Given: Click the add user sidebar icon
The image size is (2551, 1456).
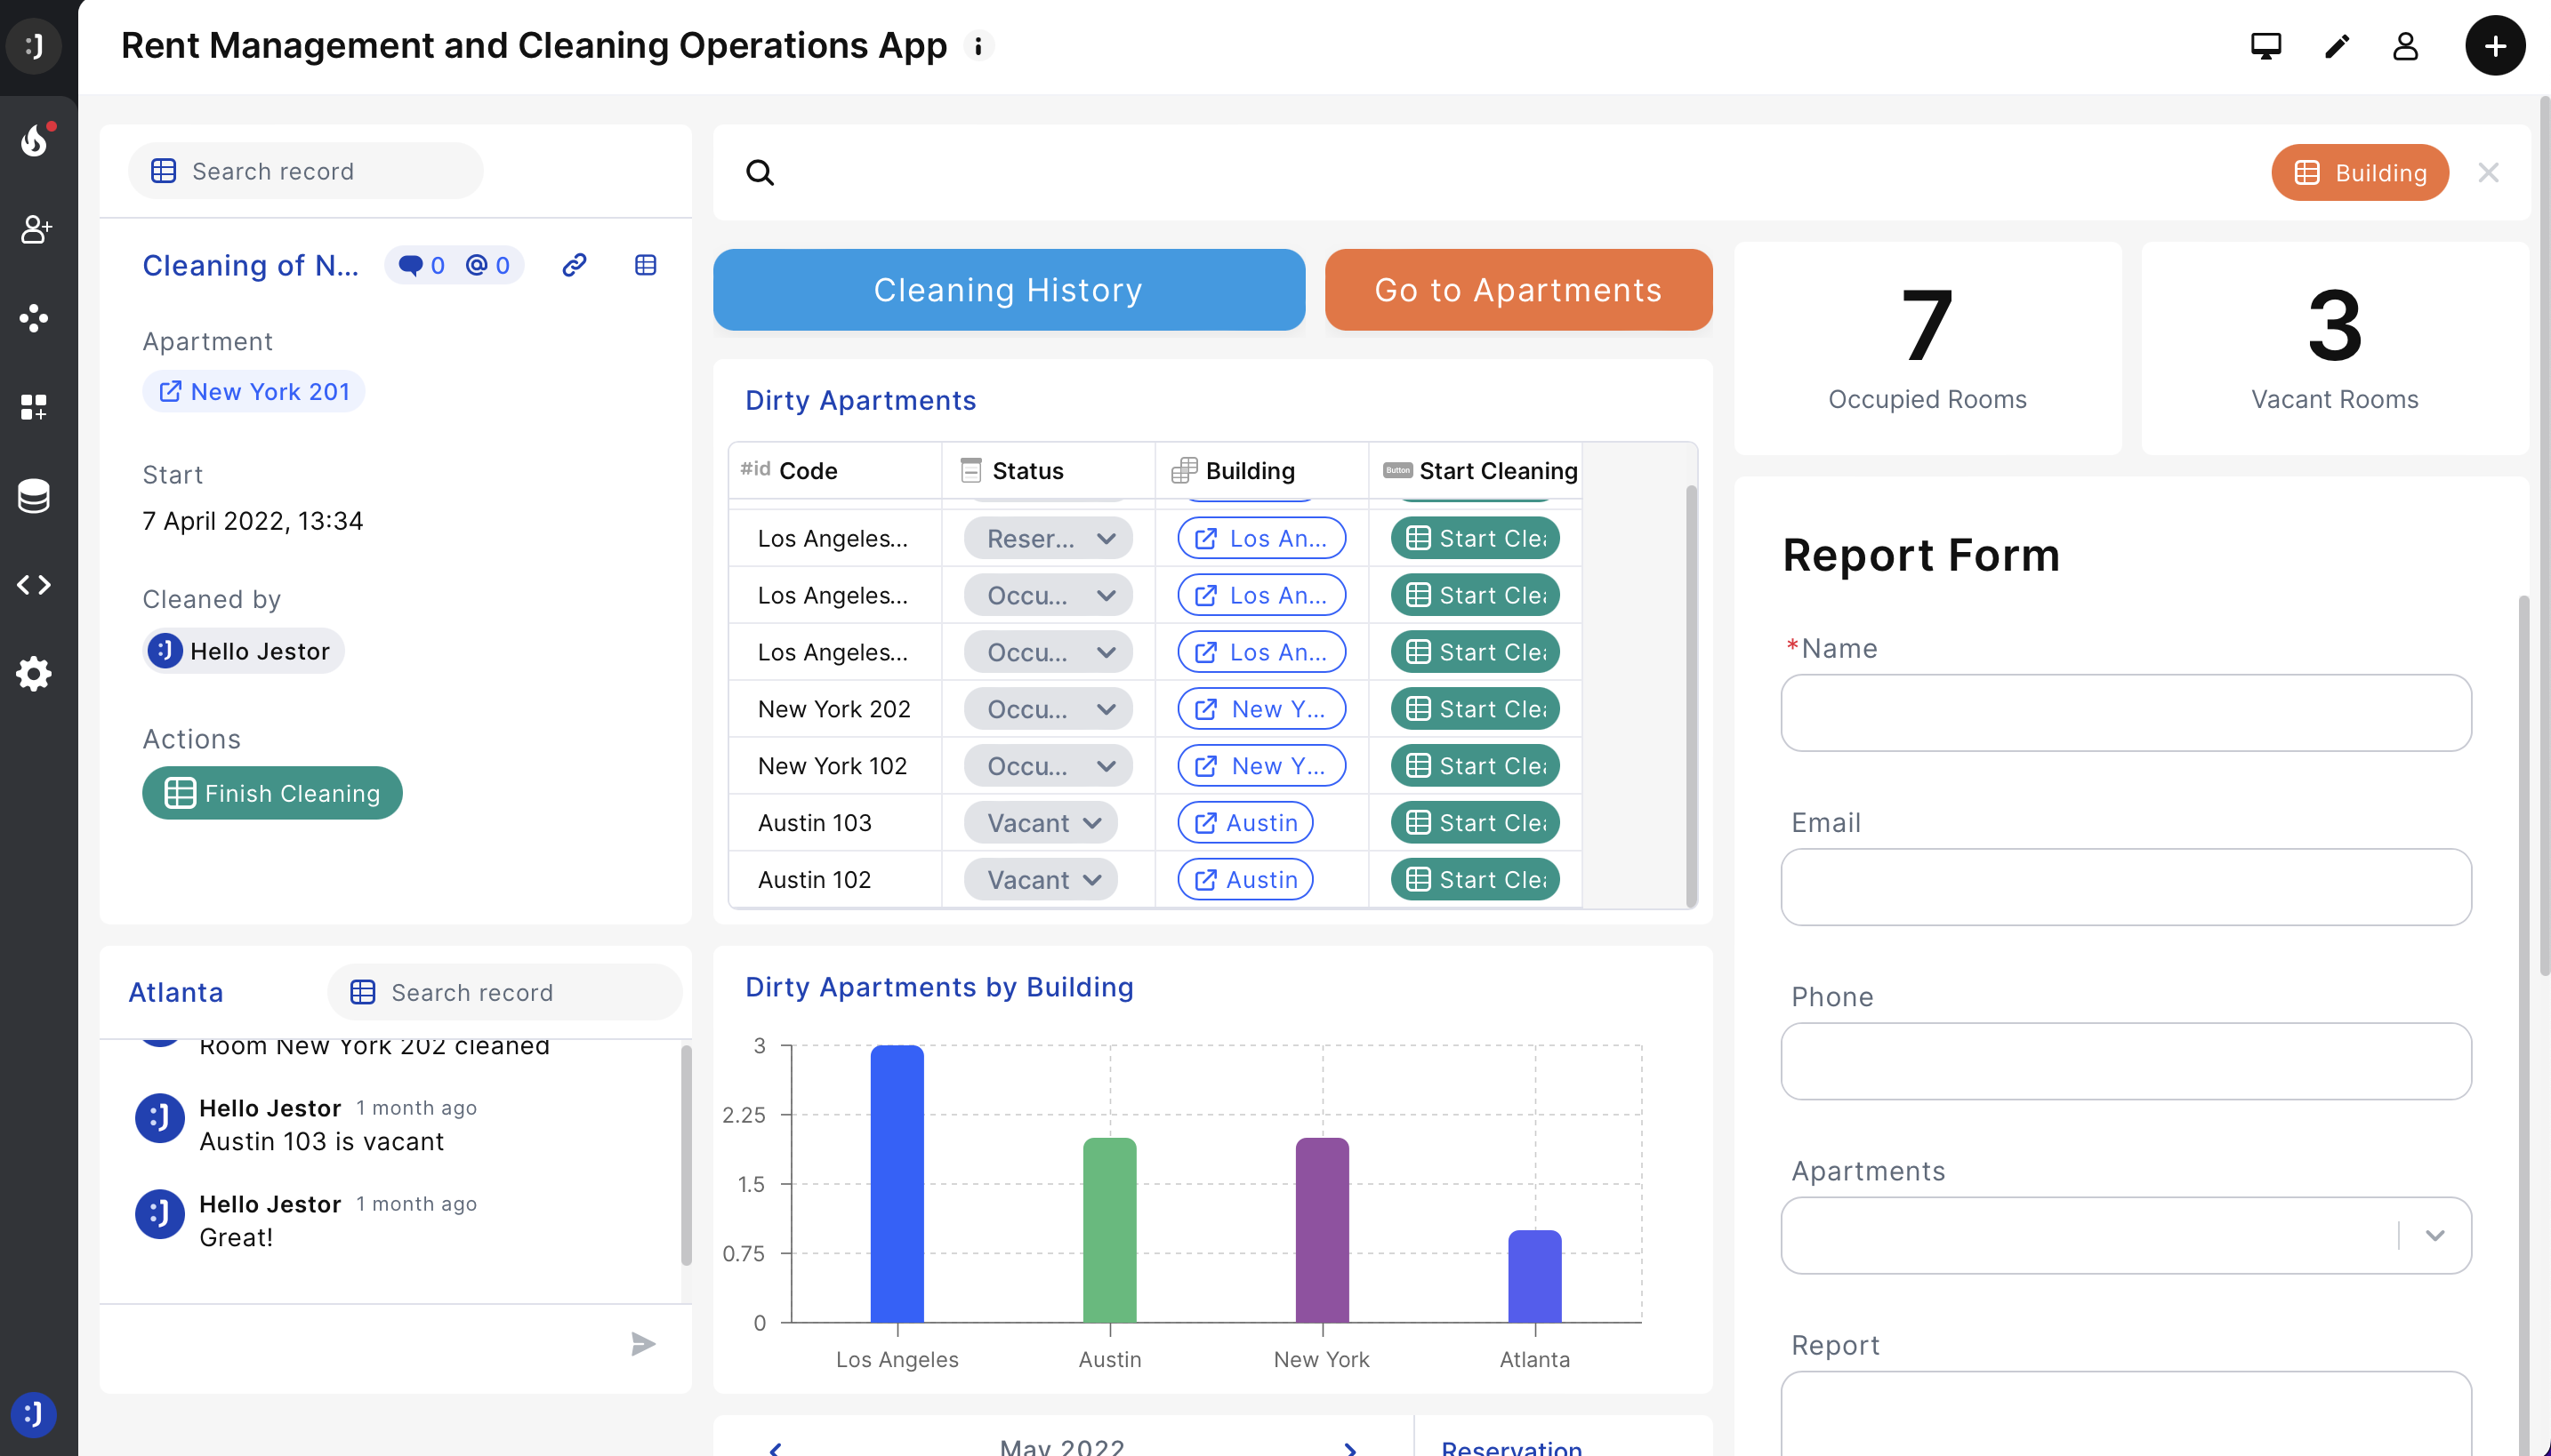Looking at the screenshot, I should click(x=35, y=229).
